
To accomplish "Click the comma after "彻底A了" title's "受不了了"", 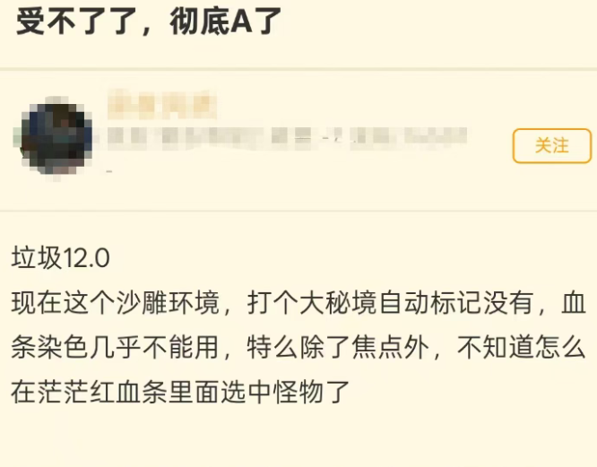I will pyautogui.click(x=147, y=30).
